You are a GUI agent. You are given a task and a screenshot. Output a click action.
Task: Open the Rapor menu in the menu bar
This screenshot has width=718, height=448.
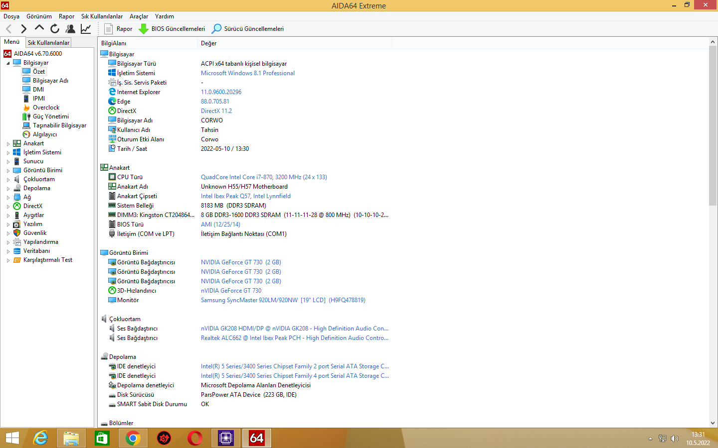(66, 16)
